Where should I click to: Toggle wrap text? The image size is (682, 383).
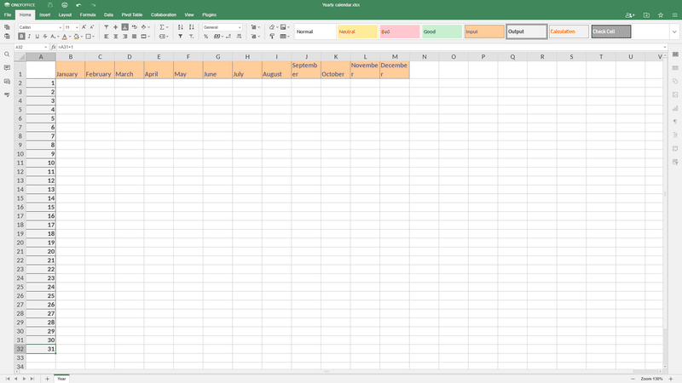(x=135, y=27)
